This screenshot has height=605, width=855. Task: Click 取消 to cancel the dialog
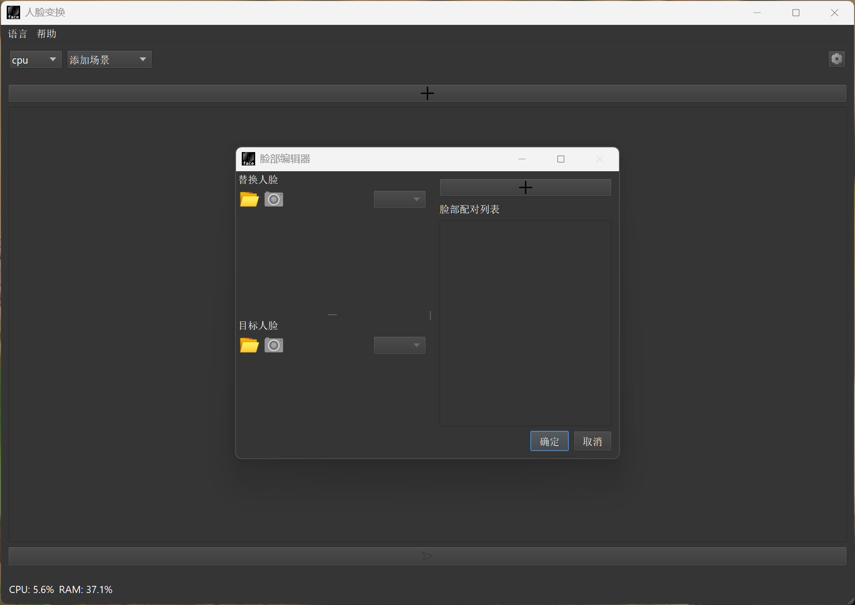[x=592, y=441]
